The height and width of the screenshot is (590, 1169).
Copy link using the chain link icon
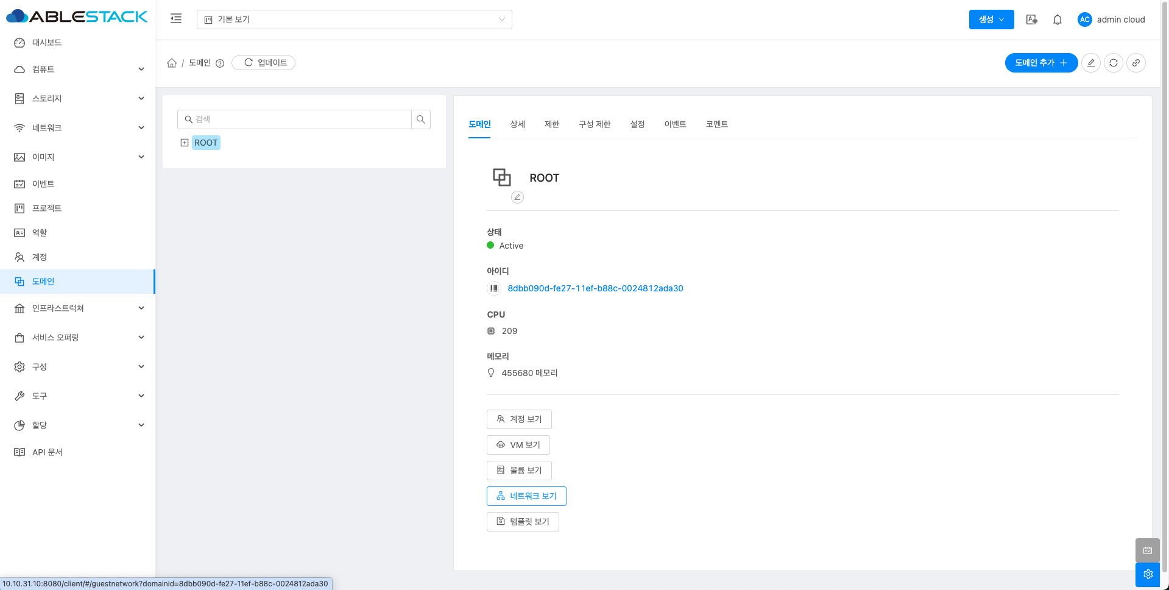point(1135,63)
